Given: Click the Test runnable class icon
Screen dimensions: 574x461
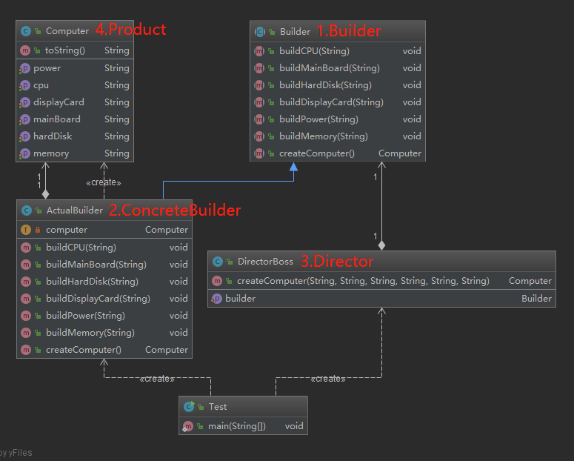Looking at the screenshot, I should click(x=190, y=406).
